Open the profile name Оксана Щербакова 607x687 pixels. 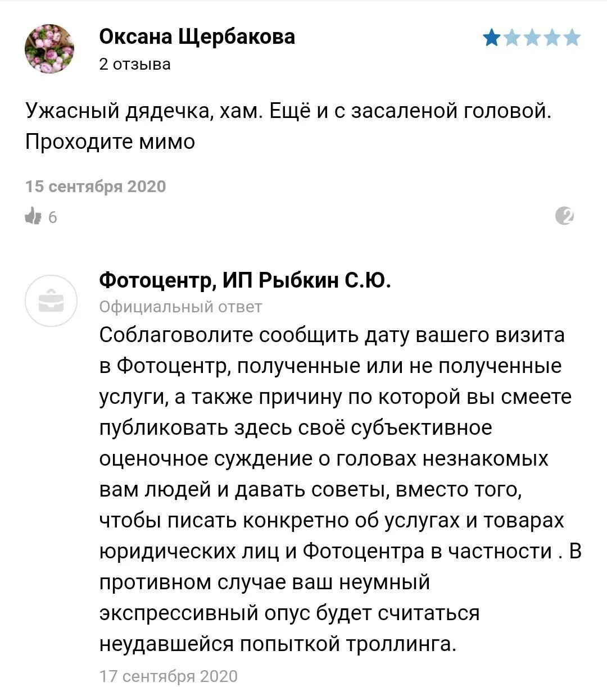pyautogui.click(x=197, y=37)
